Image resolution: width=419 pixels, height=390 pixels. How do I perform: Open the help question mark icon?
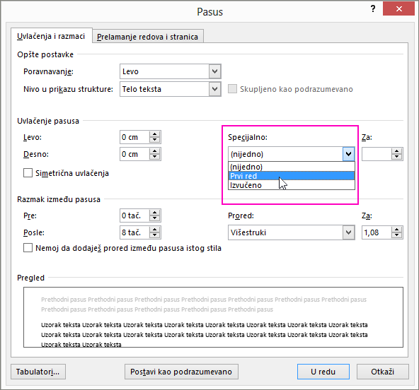click(x=373, y=9)
